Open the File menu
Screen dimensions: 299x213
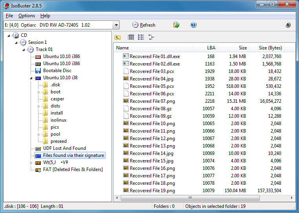(9, 16)
